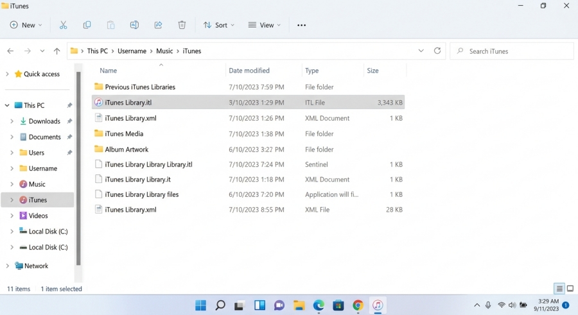578x315 pixels.
Task: Expand Downloads tree node
Action: (12, 121)
